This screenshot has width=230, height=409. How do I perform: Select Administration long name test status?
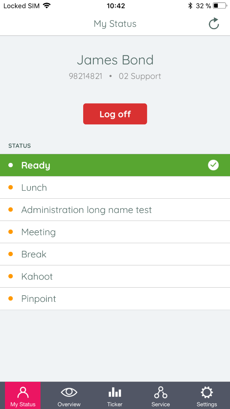[86, 210]
